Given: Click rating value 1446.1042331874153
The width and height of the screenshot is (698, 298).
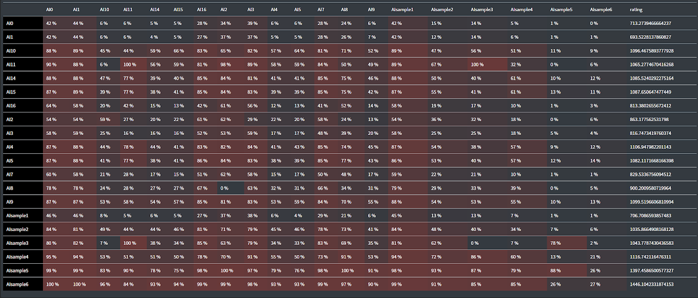Looking at the screenshot, I should (x=651, y=284).
